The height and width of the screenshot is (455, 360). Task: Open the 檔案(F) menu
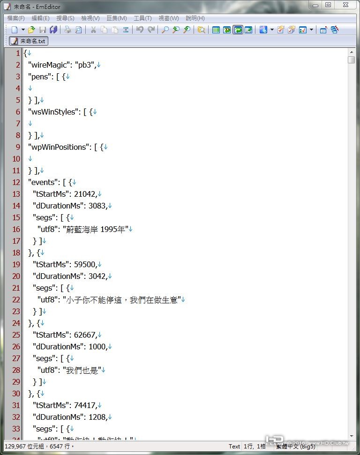click(x=15, y=18)
